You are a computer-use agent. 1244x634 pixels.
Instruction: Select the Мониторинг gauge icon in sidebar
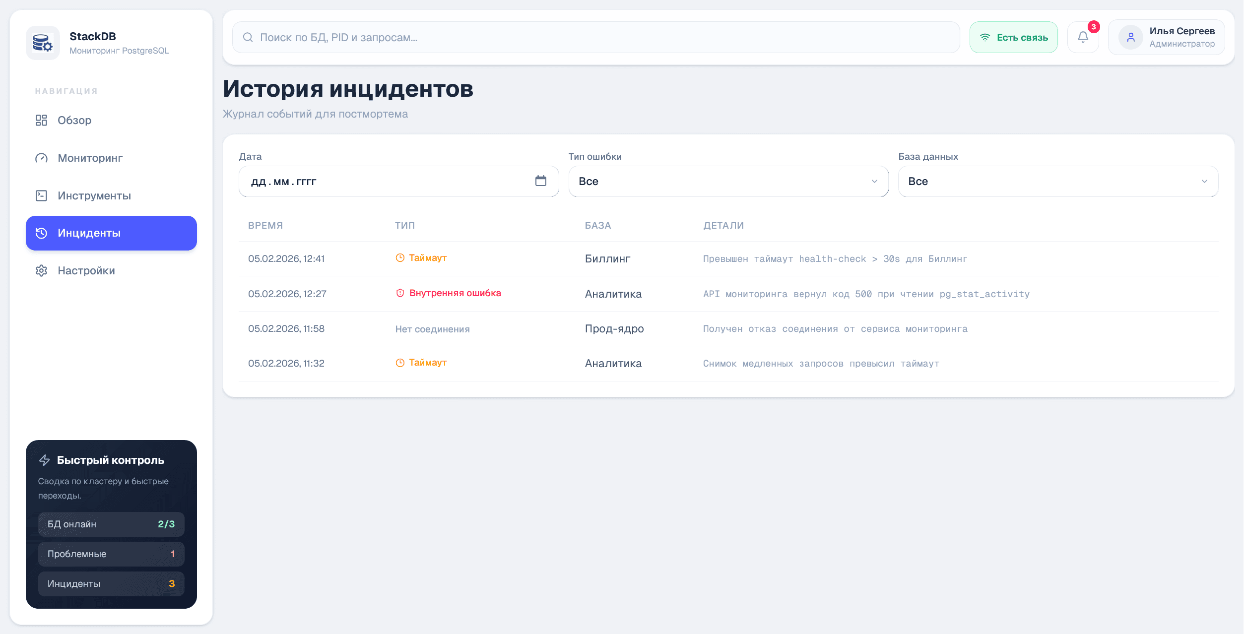tap(41, 158)
